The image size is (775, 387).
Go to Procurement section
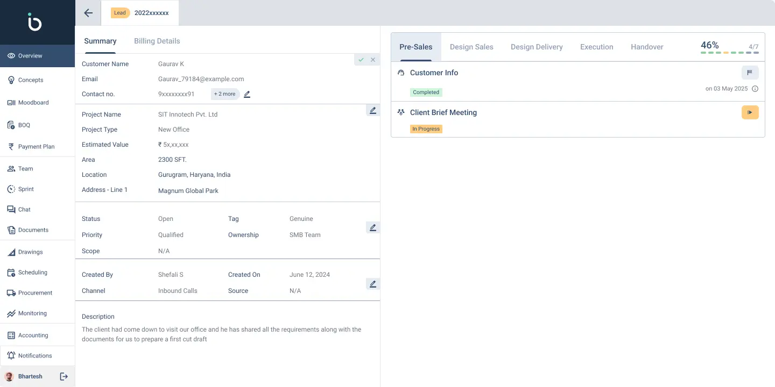tap(37, 293)
